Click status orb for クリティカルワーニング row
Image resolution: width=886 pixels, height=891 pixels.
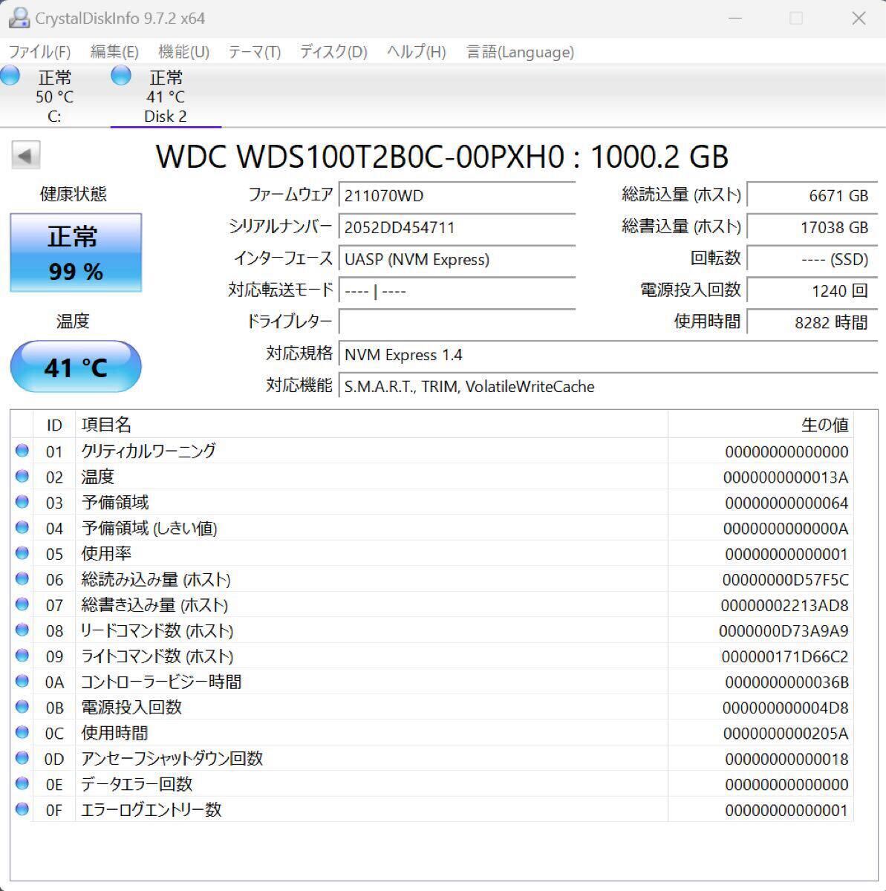(x=22, y=451)
